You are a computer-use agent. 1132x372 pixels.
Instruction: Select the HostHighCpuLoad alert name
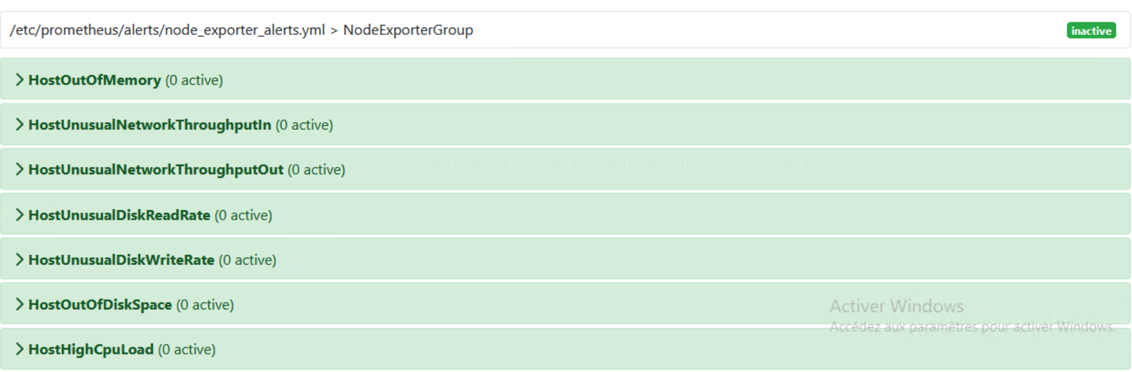91,350
